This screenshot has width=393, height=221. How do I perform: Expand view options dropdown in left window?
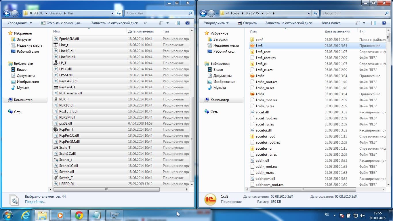[x=168, y=23]
